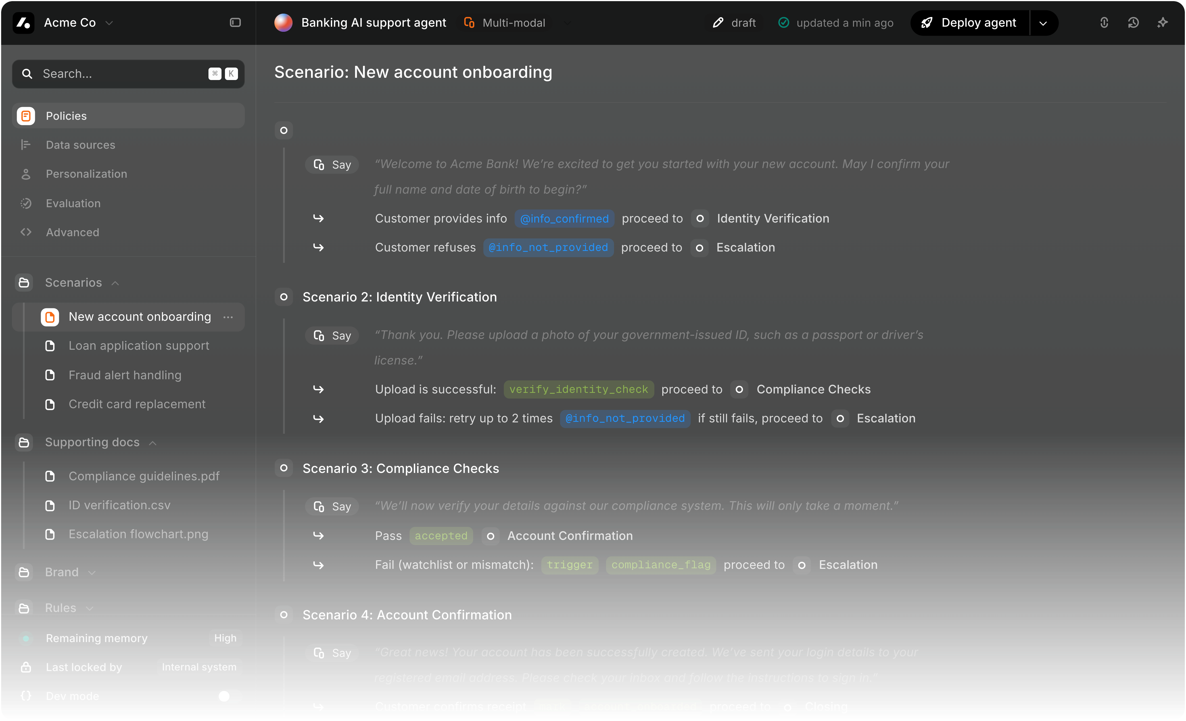
Task: Click node circle beside Scenario 3: Compliance Checks
Action: coord(283,468)
